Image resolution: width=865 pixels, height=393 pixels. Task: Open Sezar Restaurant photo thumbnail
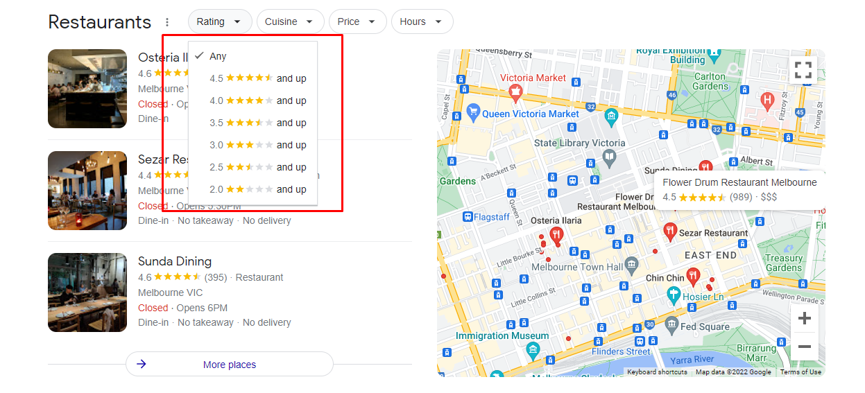(87, 191)
